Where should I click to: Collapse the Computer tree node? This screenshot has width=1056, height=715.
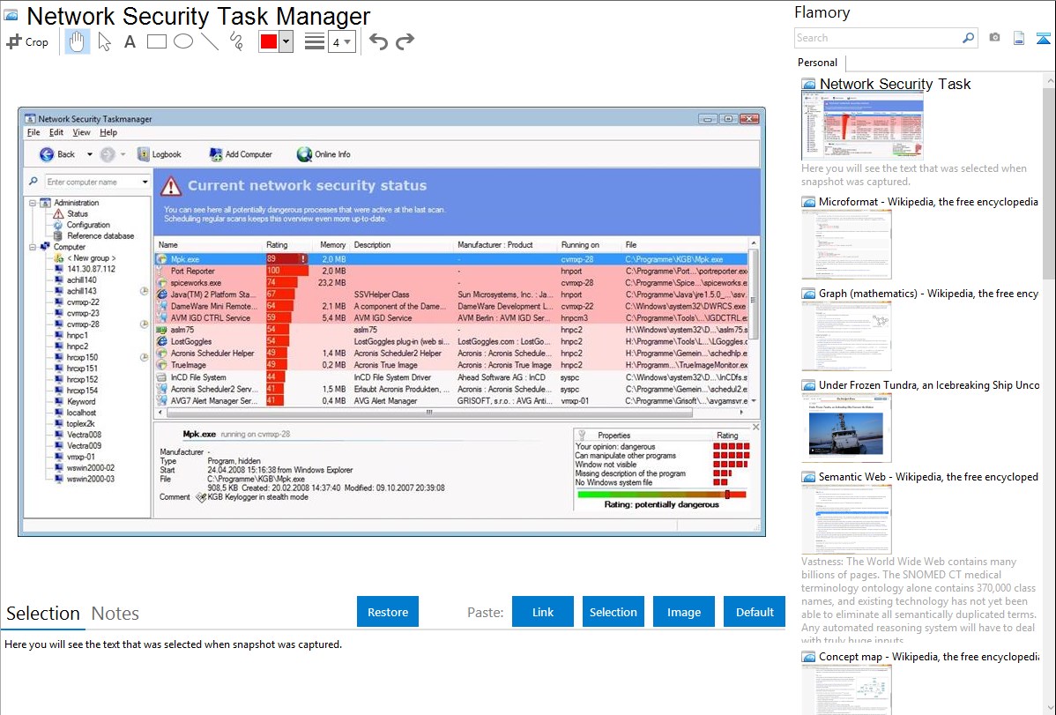coord(32,248)
